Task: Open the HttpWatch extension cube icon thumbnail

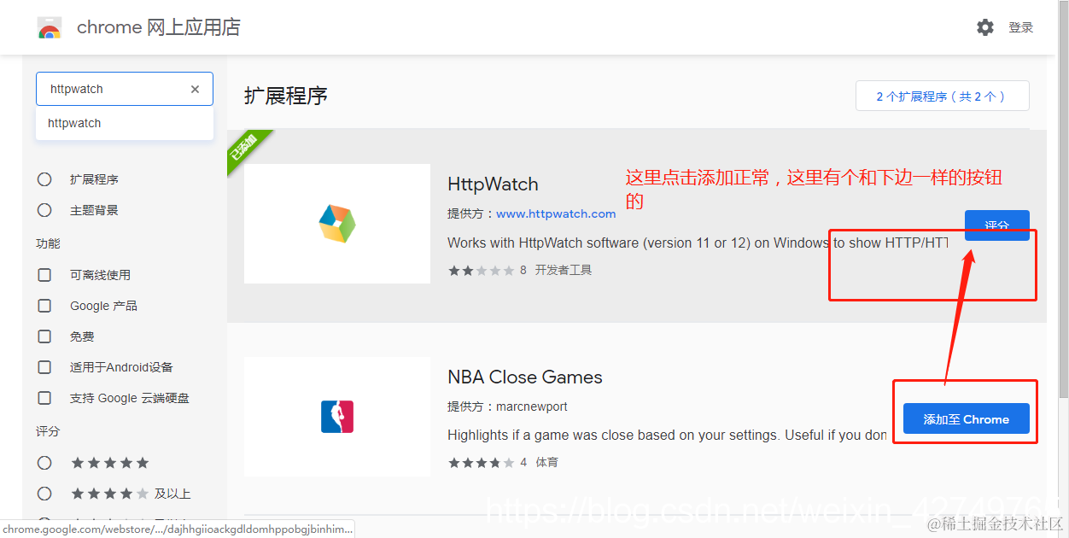Action: coord(337,224)
